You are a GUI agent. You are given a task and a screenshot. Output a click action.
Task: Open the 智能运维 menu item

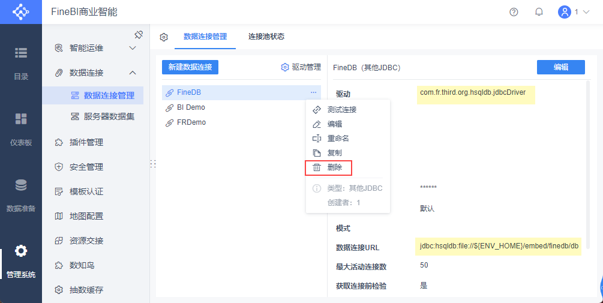tap(86, 48)
